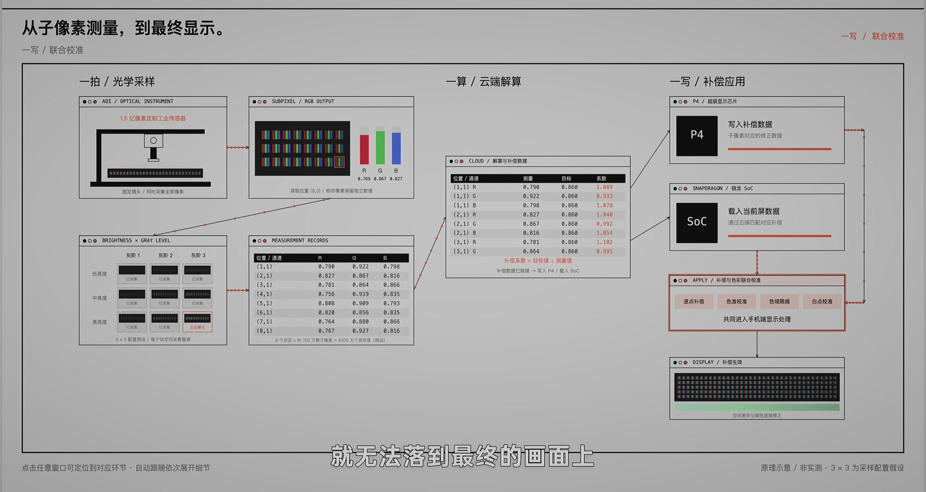The image size is (926, 492).
Task: Select the 色域限缩 chip
Action: [779, 301]
